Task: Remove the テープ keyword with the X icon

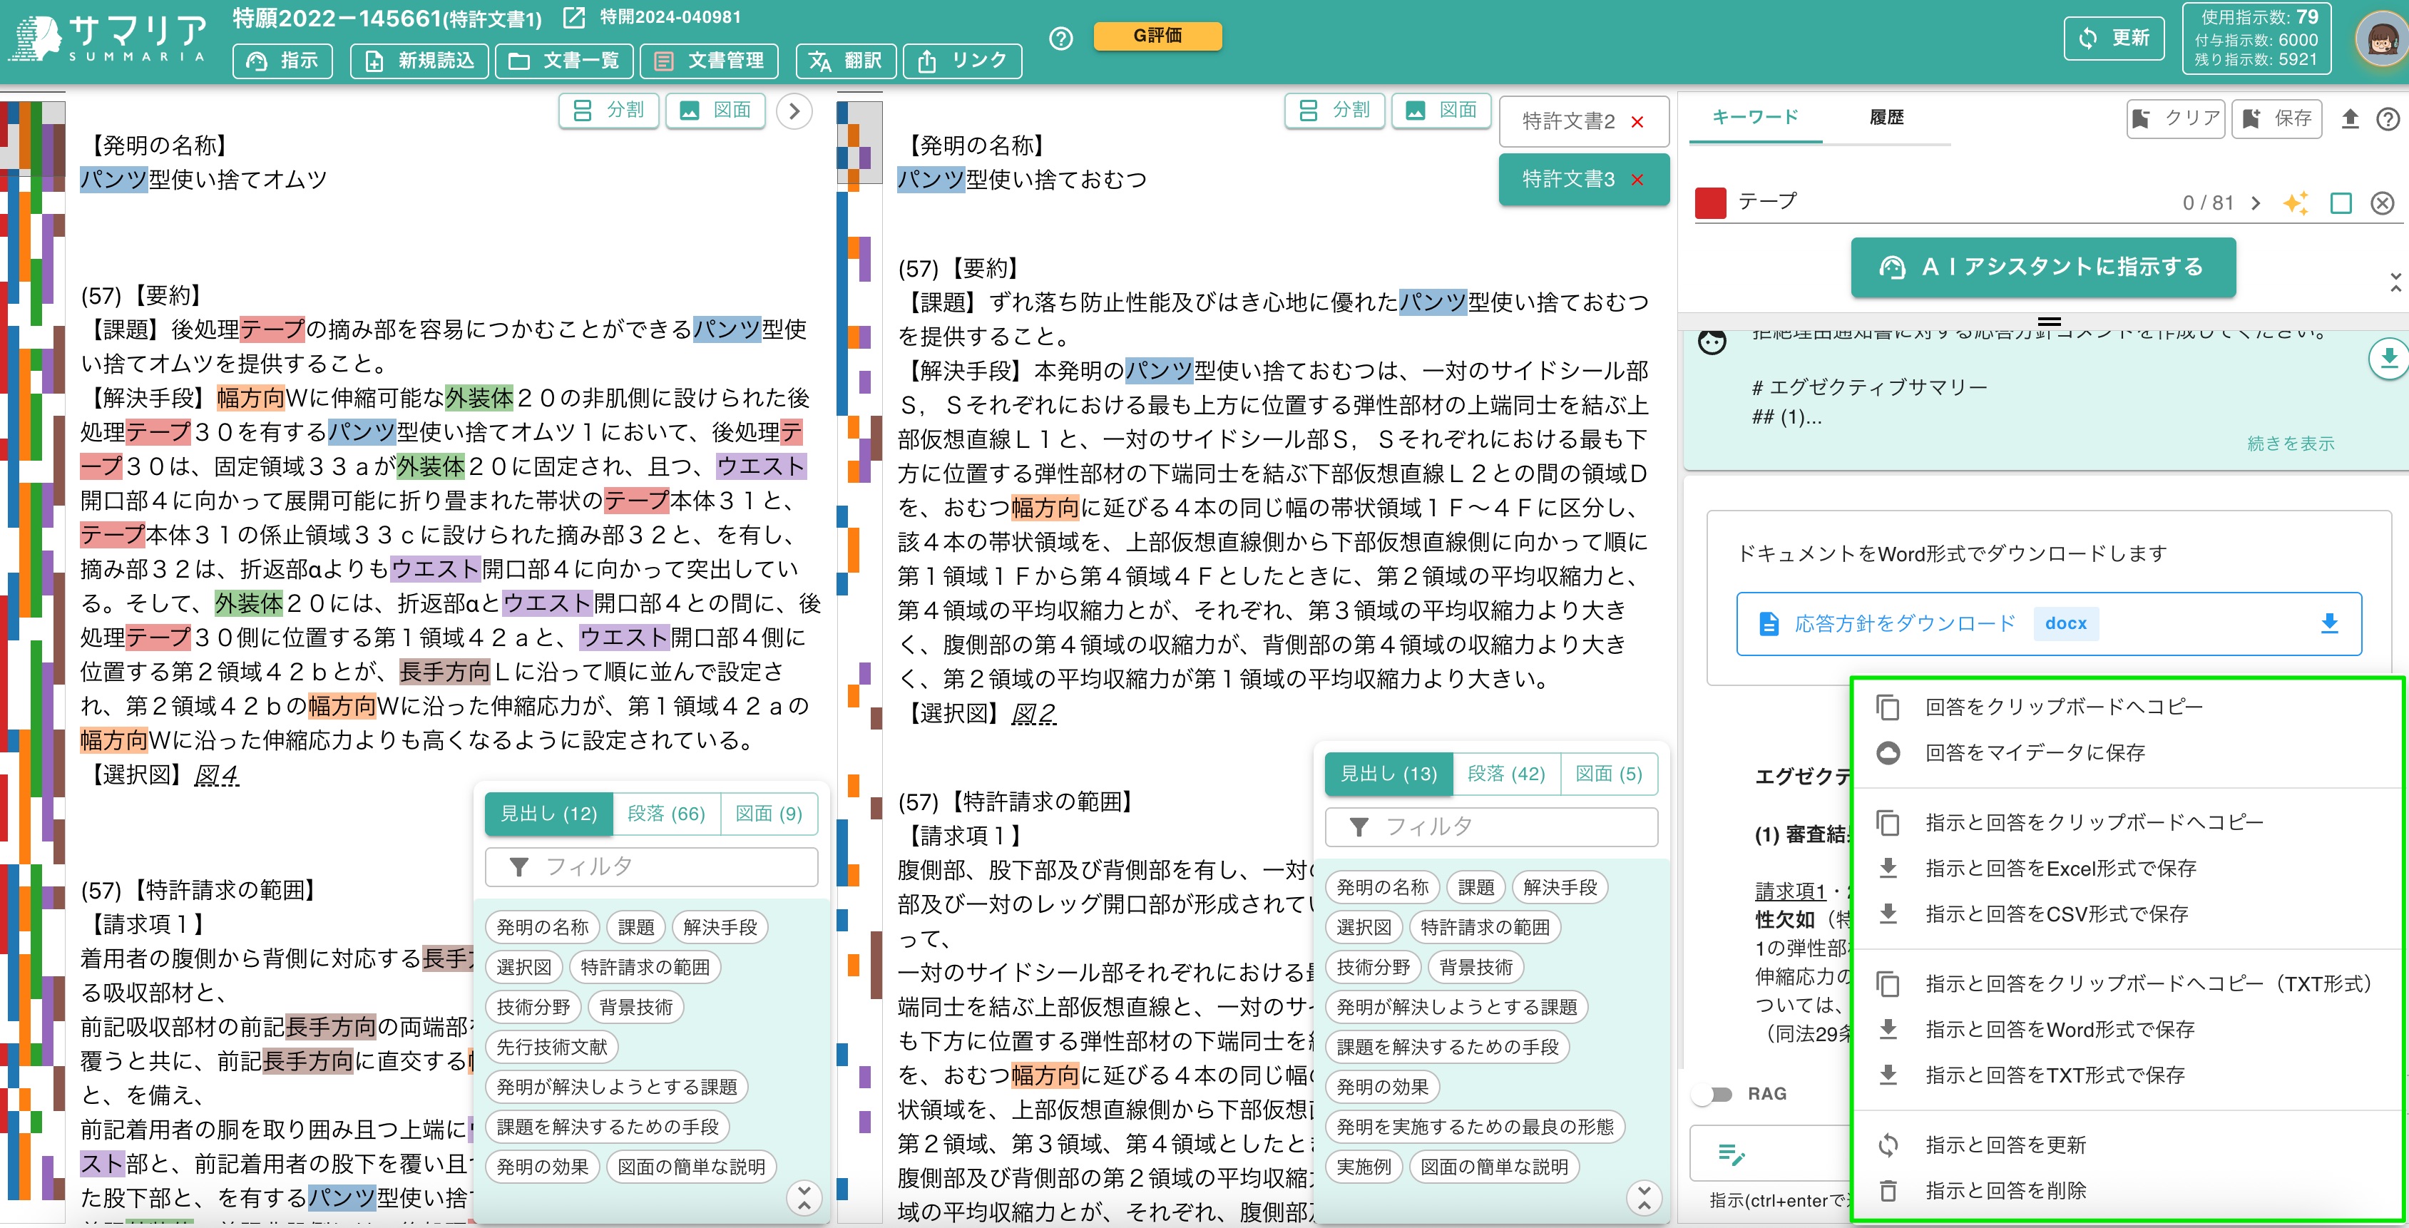Action: (x=2382, y=203)
